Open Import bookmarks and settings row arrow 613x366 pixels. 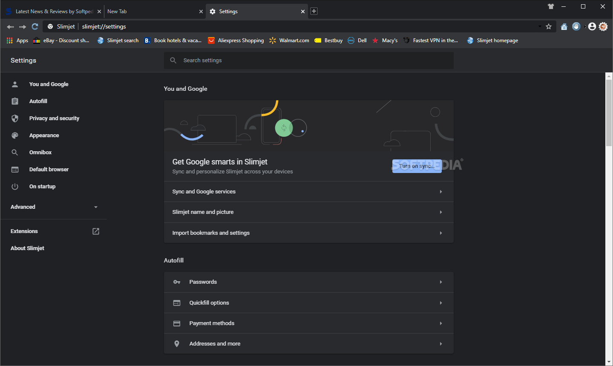tap(440, 233)
